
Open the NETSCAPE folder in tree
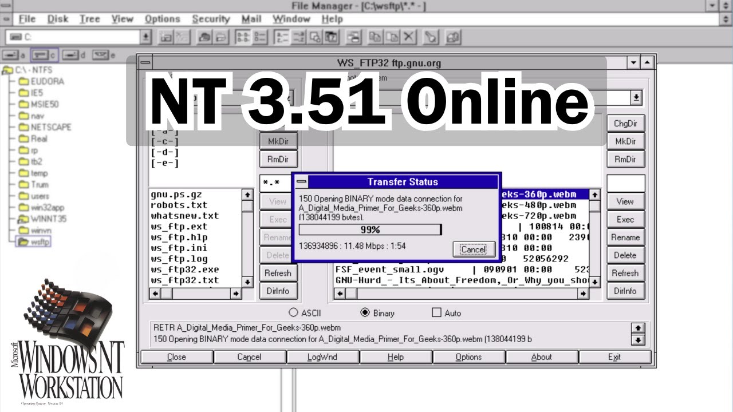pyautogui.click(x=45, y=127)
